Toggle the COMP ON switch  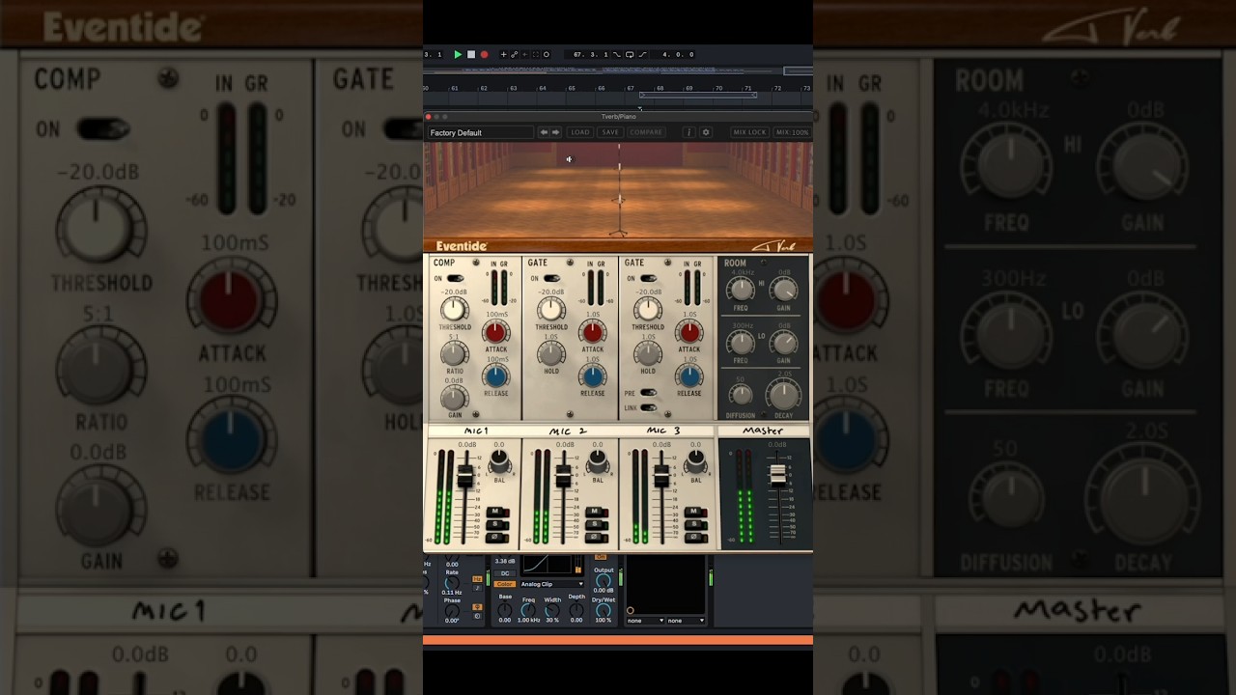coord(456,278)
